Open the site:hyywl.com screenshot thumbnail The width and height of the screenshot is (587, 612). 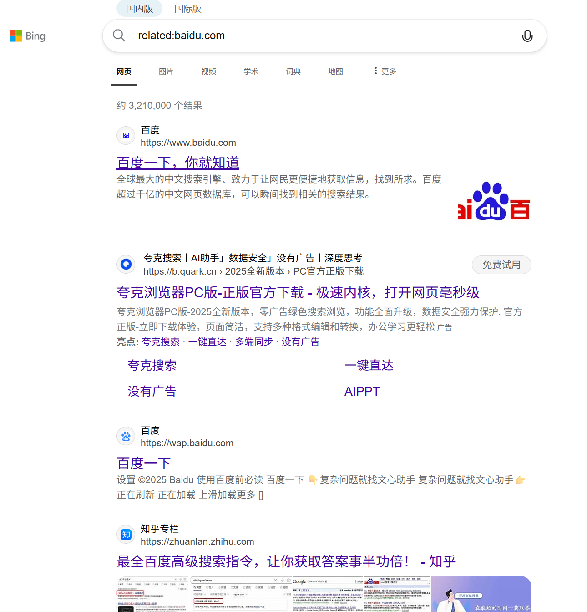pos(242,594)
